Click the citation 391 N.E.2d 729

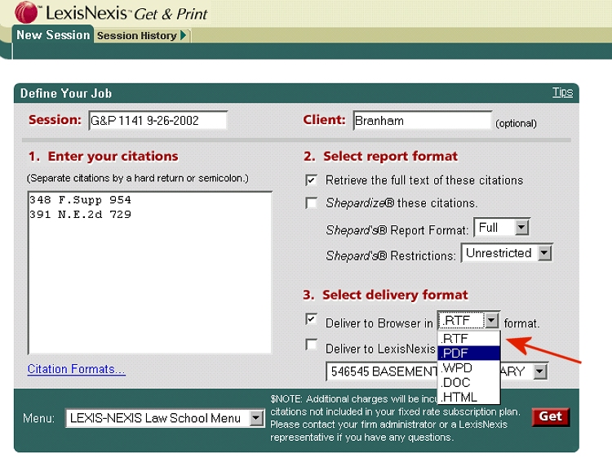(x=81, y=215)
